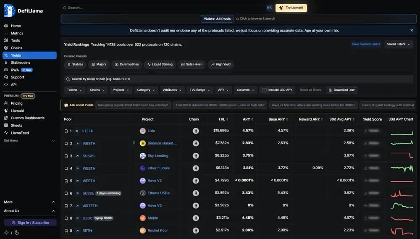This screenshot has height=239, width=420.
Task: Dismiss the audit disclaimer banner
Action: [412, 30]
